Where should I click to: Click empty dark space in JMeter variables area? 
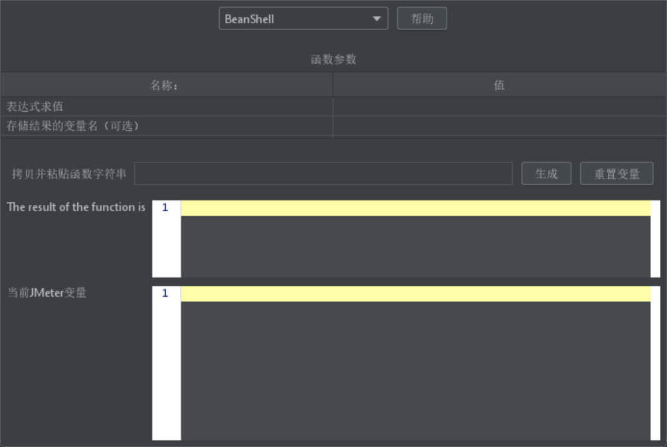pos(415,371)
